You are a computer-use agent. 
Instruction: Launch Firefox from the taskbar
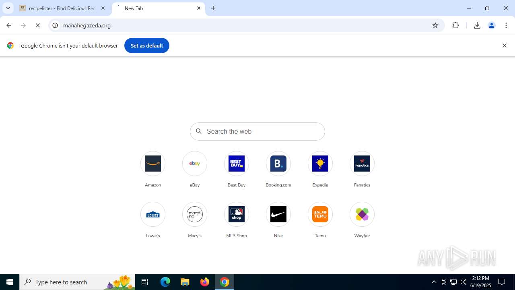[205, 282]
